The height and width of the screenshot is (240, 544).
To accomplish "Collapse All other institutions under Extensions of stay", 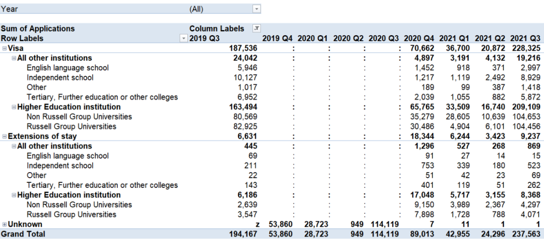I will coord(14,146).
